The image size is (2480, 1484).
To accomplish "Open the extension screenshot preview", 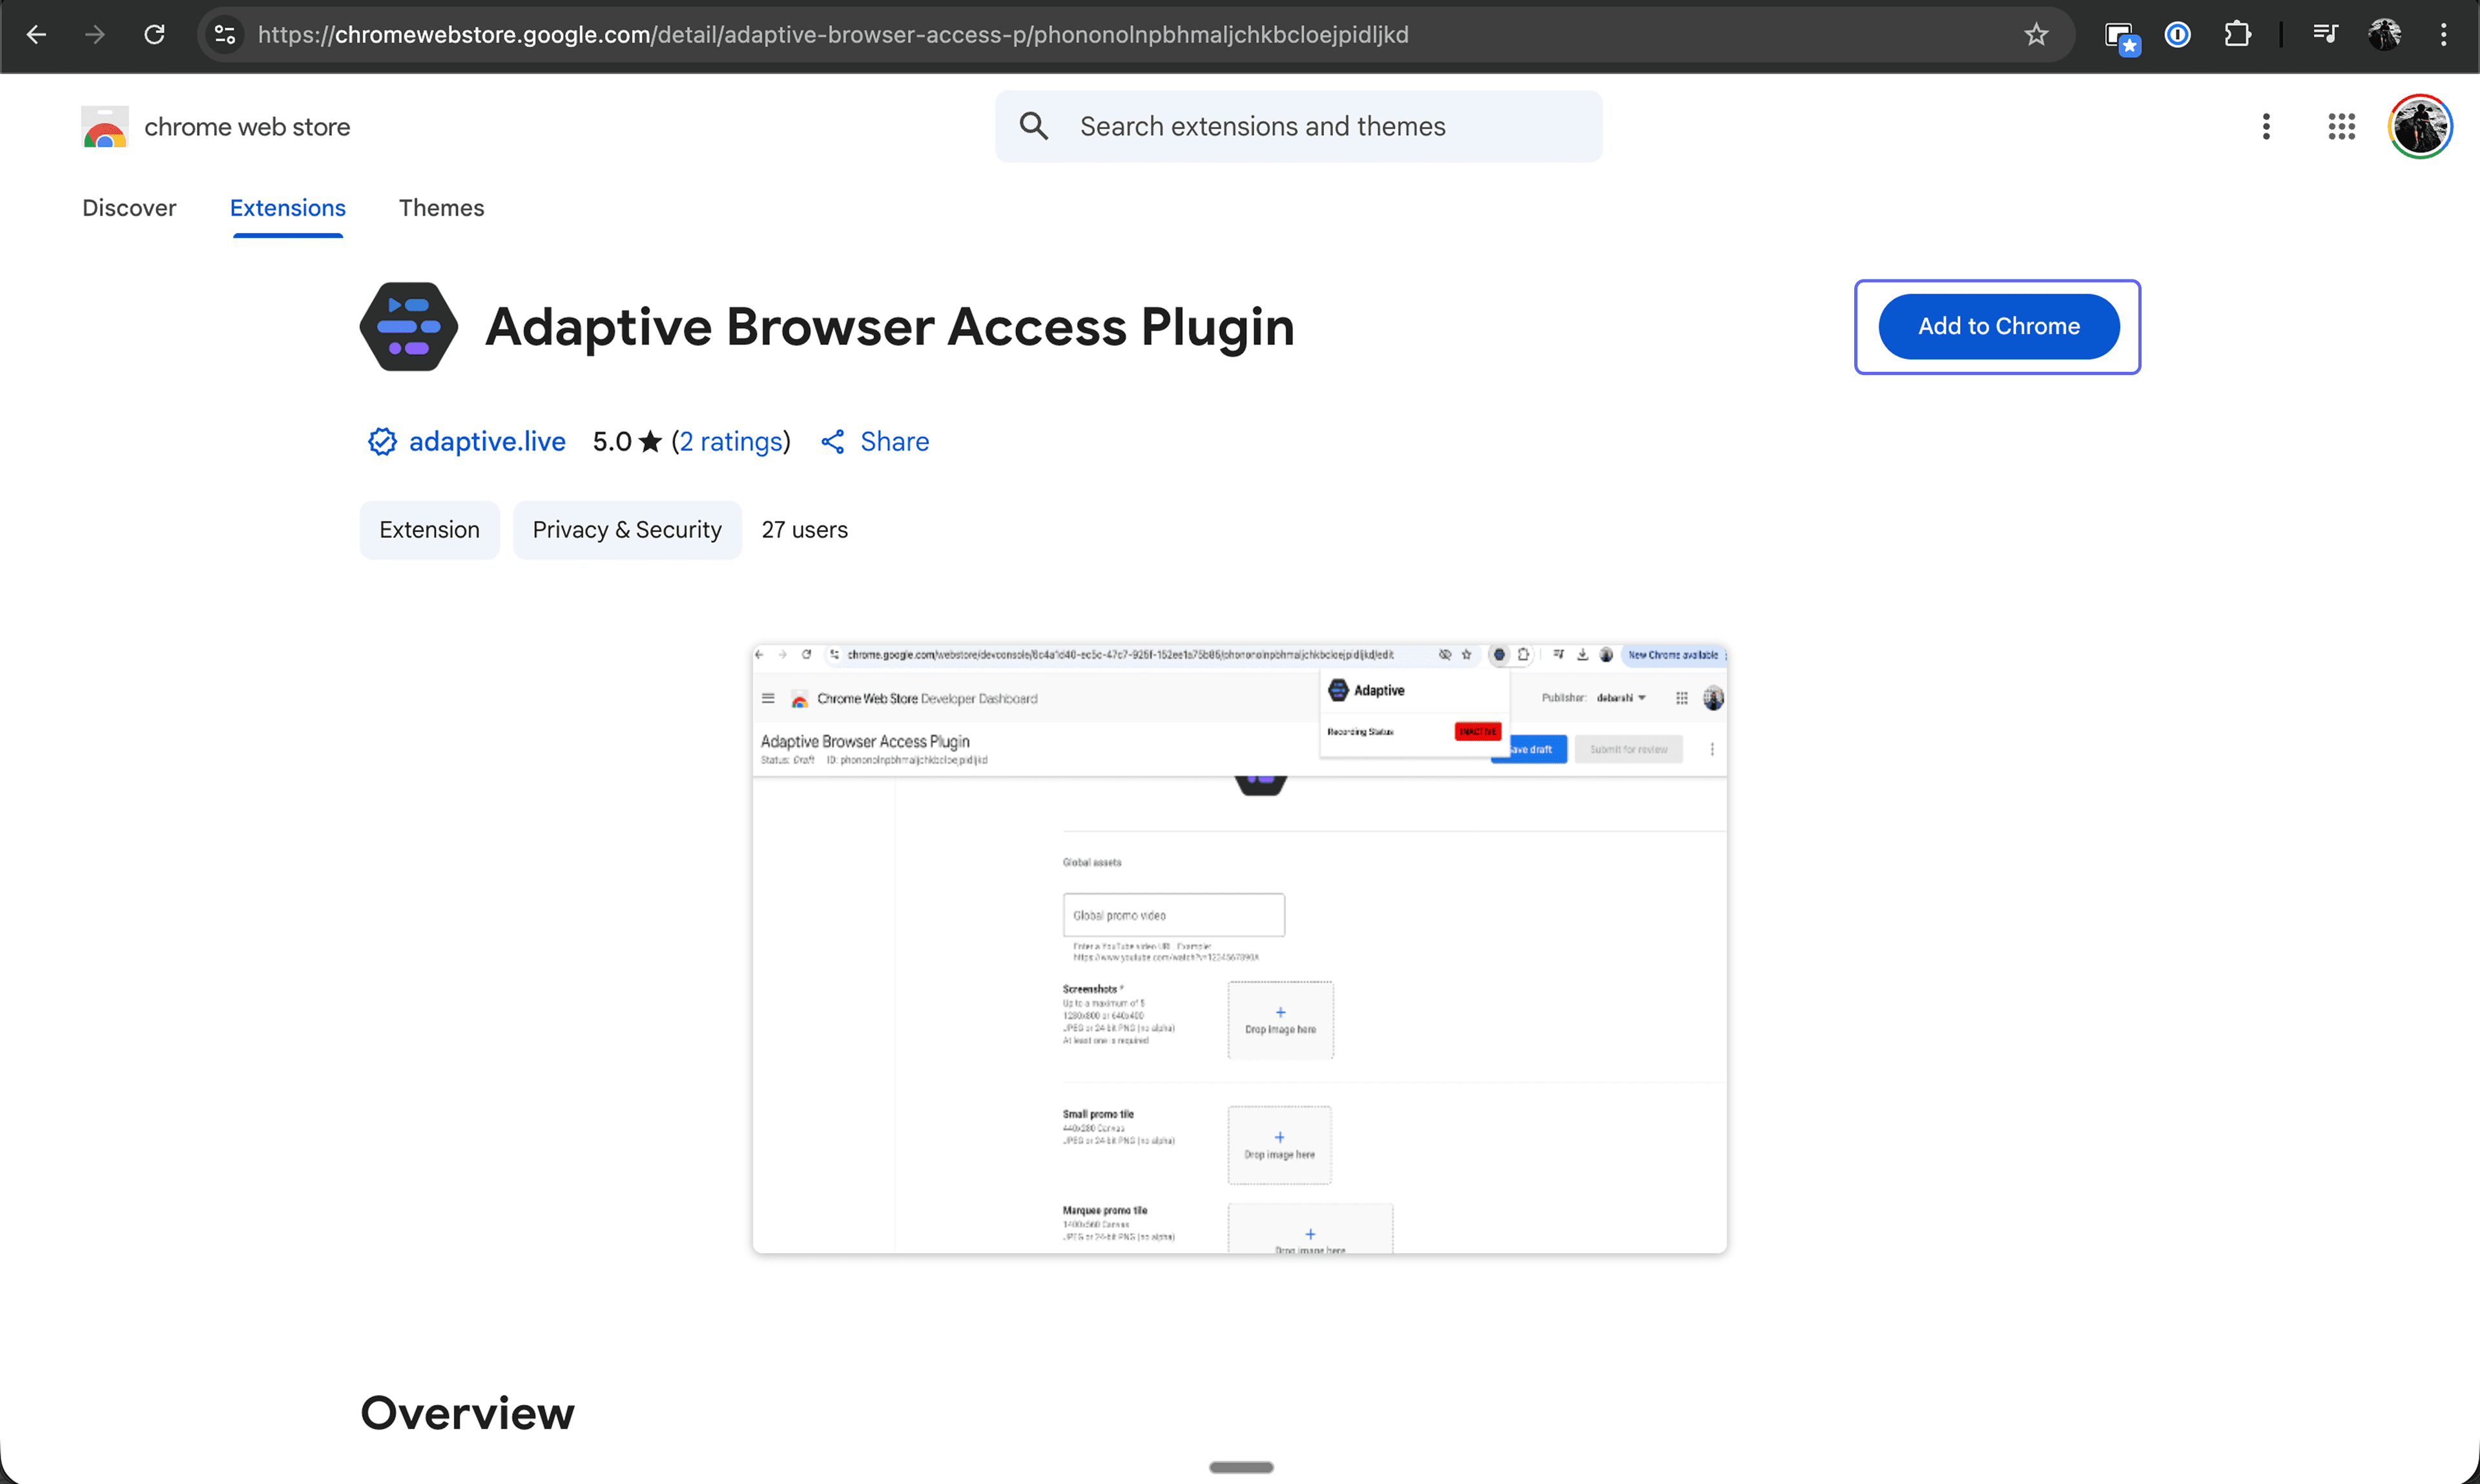I will [1239, 948].
